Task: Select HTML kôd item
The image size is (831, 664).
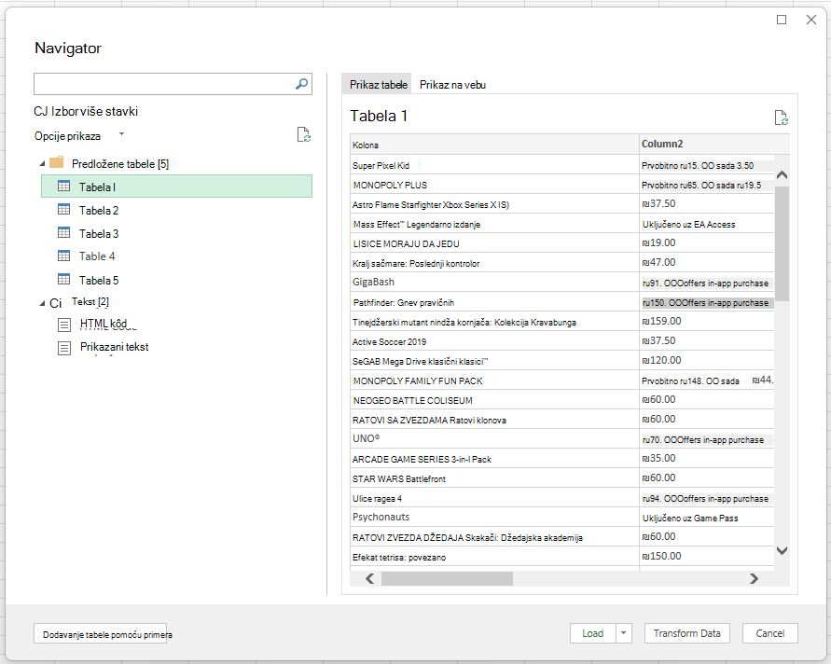Action: coord(104,324)
